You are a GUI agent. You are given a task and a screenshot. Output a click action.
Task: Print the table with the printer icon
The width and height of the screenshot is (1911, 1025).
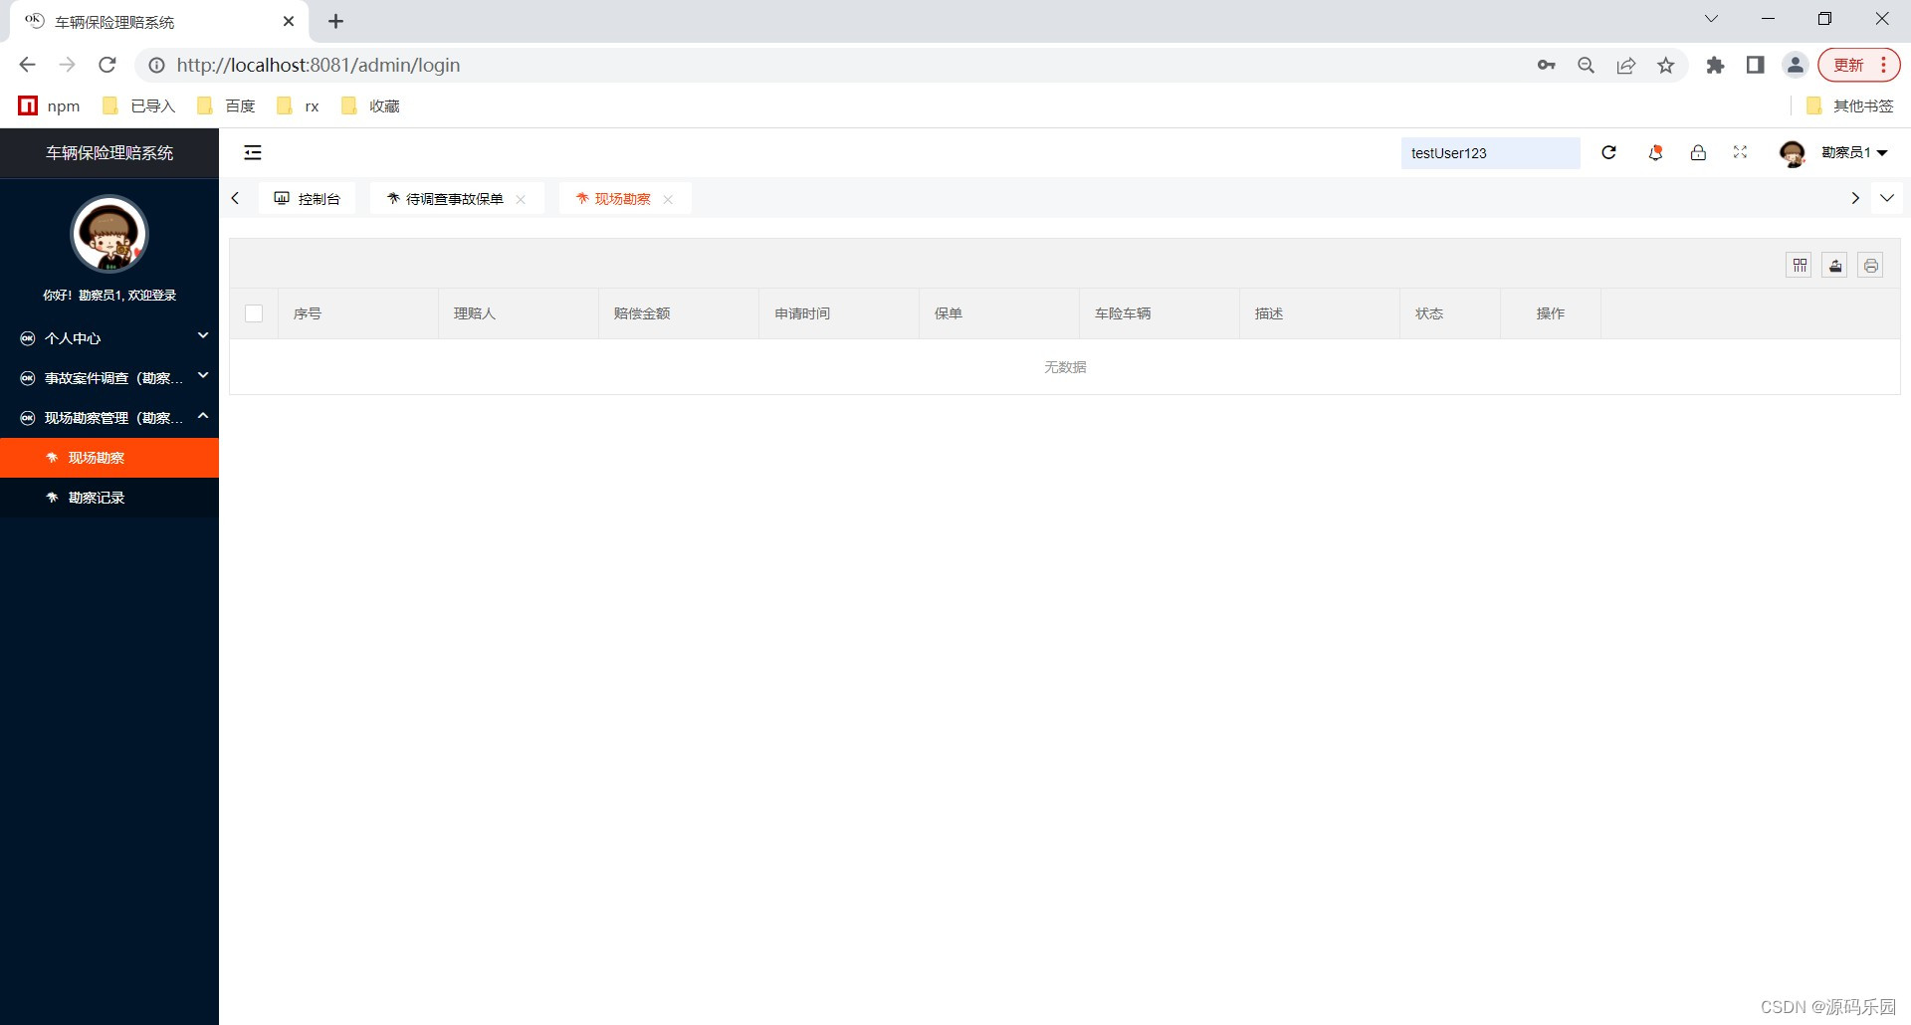1870,265
